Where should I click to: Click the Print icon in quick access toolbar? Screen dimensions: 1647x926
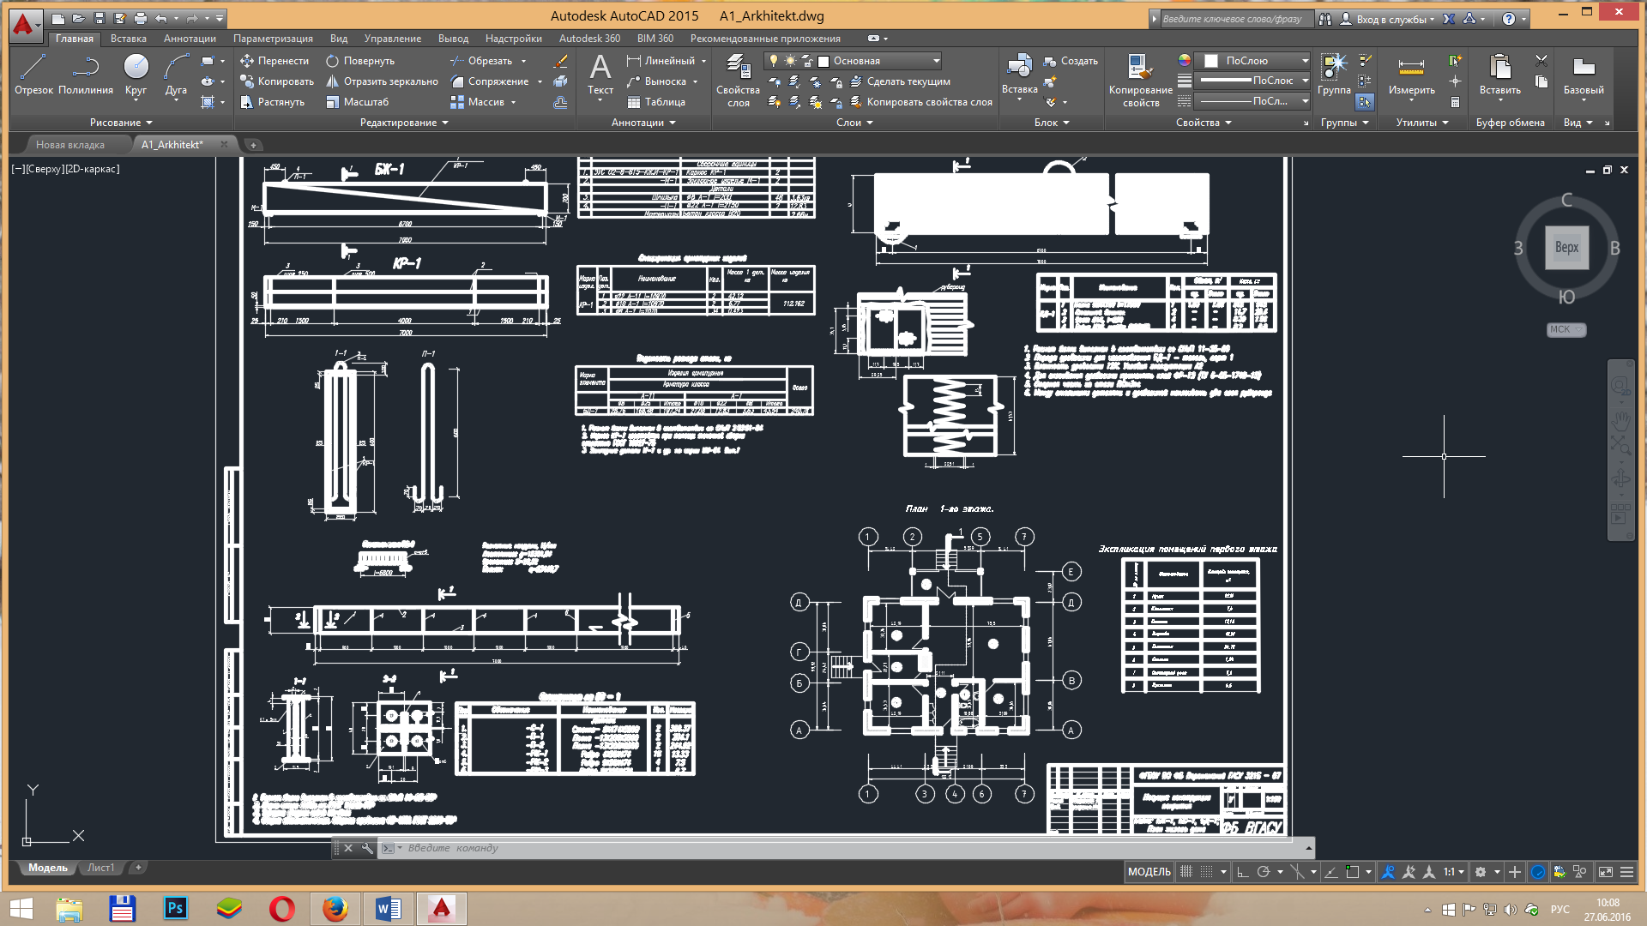(141, 18)
